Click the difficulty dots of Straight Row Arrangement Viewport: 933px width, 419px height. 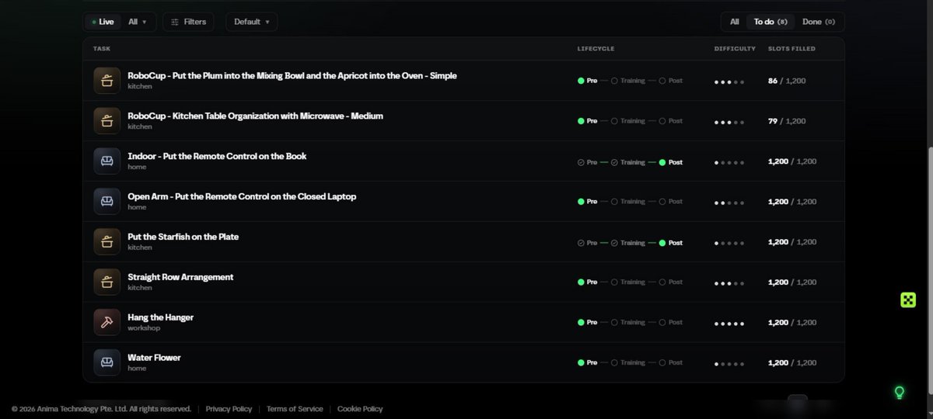[729, 283]
